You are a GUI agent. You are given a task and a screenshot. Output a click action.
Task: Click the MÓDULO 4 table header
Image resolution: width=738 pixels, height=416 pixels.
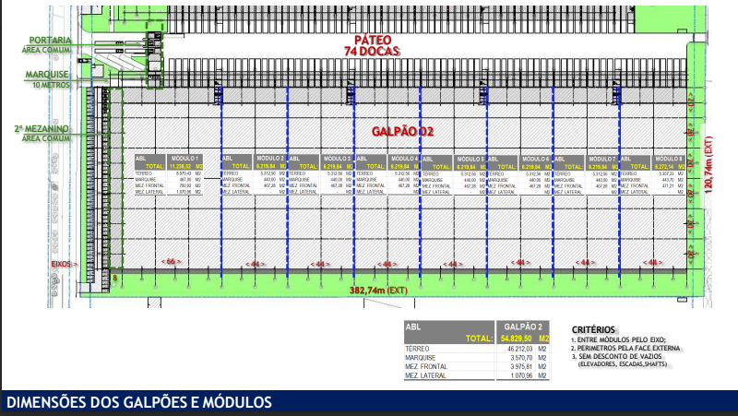coord(401,159)
